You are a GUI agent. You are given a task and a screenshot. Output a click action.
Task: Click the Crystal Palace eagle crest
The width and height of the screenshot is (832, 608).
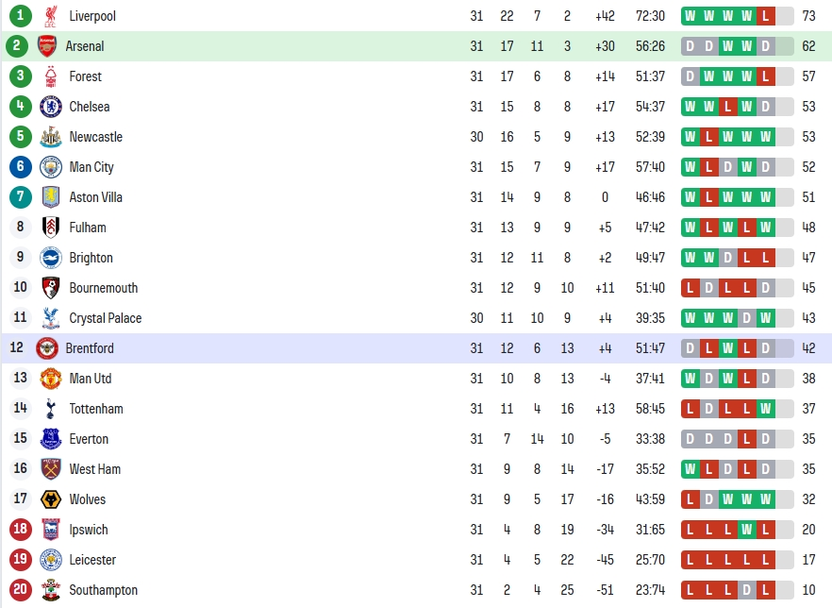tap(50, 318)
